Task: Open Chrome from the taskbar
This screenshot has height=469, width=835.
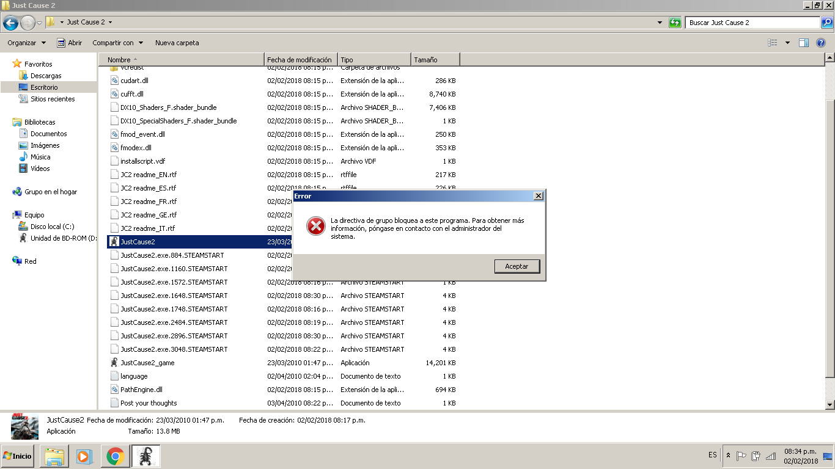Action: click(x=116, y=456)
